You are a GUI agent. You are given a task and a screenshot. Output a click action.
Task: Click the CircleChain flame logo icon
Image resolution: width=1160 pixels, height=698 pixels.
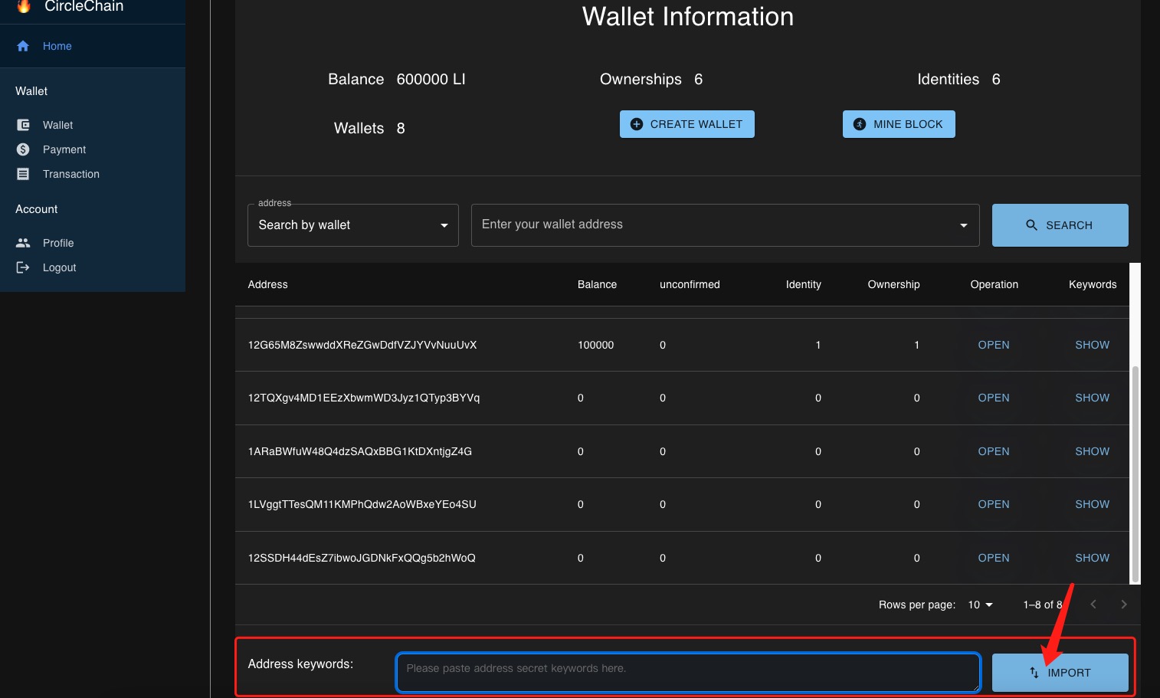click(x=24, y=6)
